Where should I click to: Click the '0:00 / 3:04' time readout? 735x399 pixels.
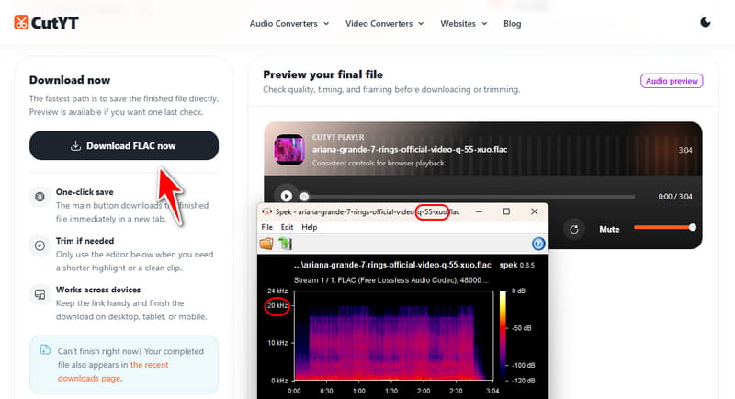tap(675, 197)
